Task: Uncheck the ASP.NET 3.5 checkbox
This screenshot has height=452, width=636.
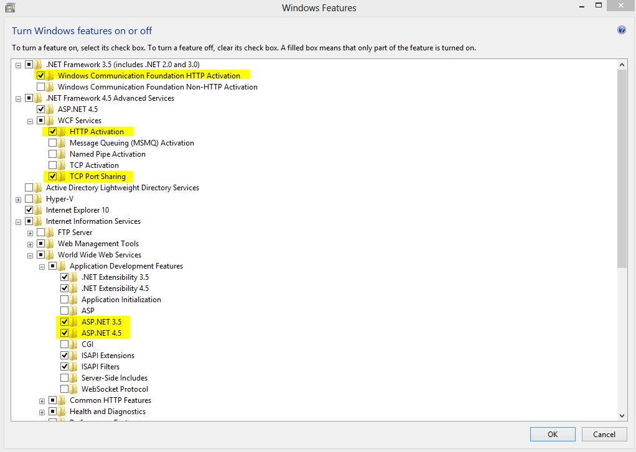Action: 65,322
